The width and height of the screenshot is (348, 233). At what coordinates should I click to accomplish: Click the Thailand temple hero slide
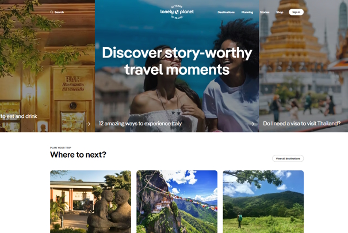coord(303,66)
